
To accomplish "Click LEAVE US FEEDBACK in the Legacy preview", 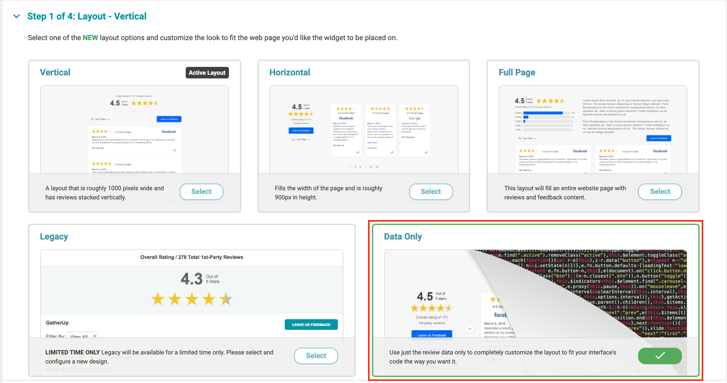I will [x=311, y=325].
